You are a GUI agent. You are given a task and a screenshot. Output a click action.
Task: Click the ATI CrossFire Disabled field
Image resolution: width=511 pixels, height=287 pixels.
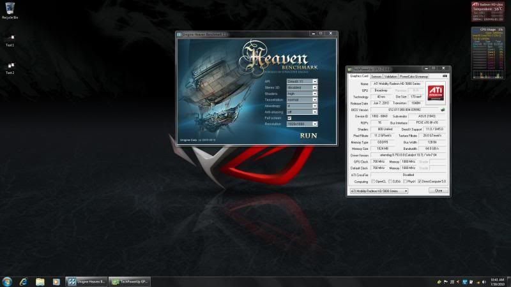click(408, 175)
